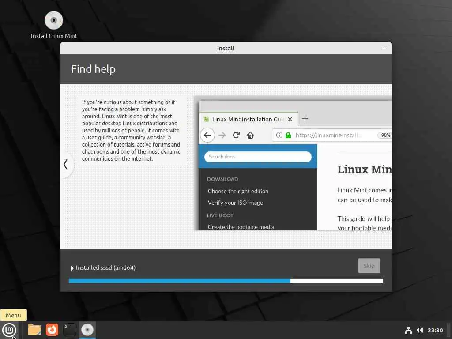Open the sound volume tray icon

(420, 330)
